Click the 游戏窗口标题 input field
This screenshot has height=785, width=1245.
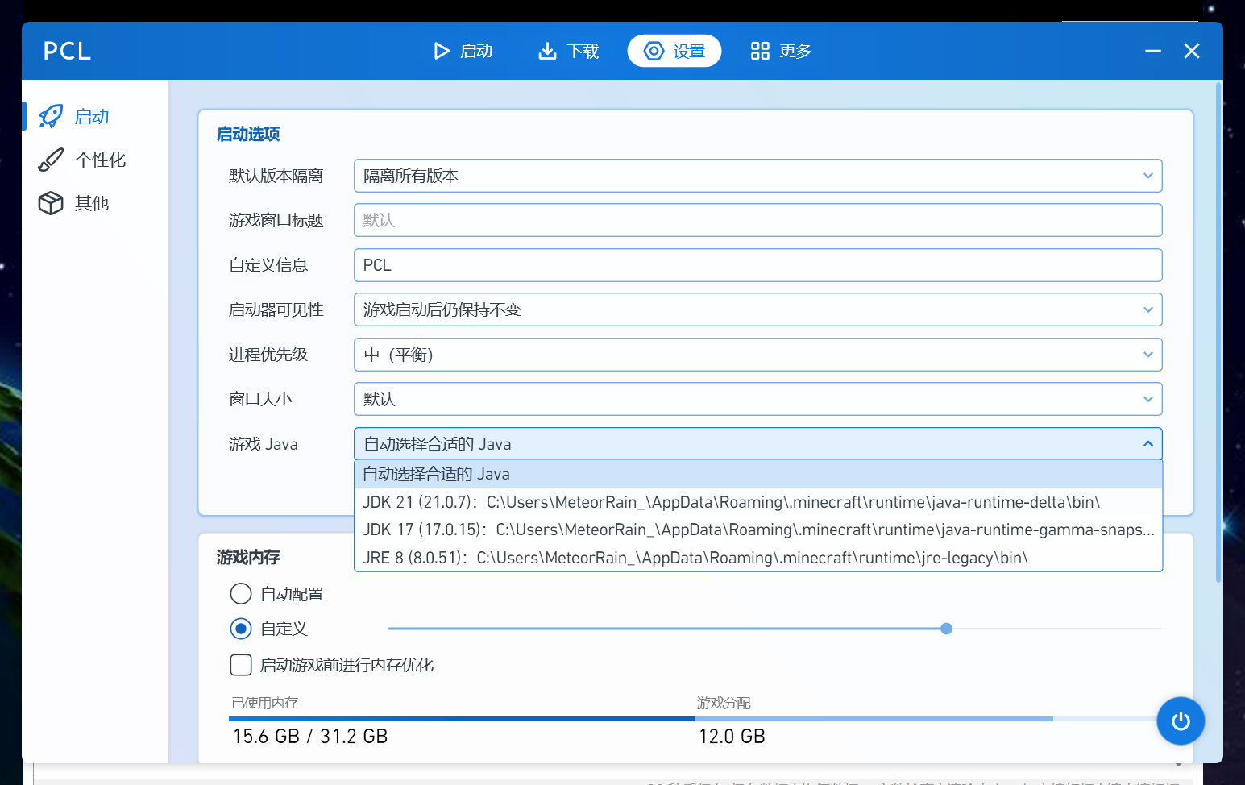coord(757,220)
